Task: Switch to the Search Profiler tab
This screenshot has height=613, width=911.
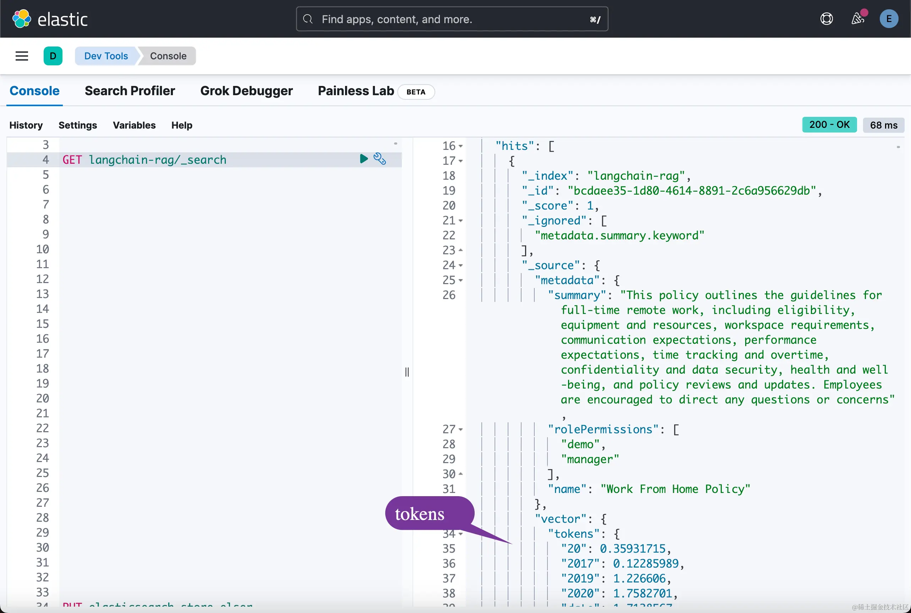Action: pyautogui.click(x=130, y=91)
